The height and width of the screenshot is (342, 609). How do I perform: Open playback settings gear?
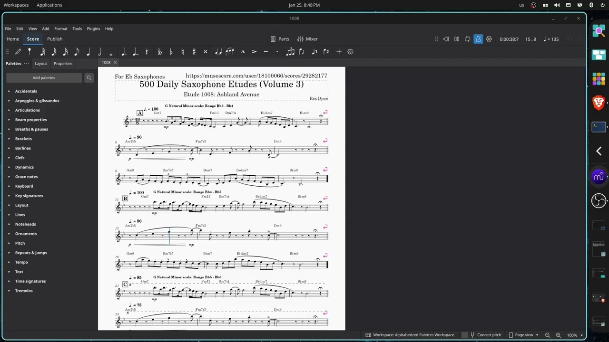click(x=489, y=39)
